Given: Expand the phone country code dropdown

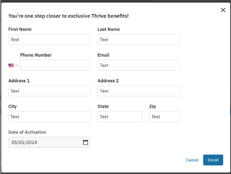Looking at the screenshot, I should point(17,65).
